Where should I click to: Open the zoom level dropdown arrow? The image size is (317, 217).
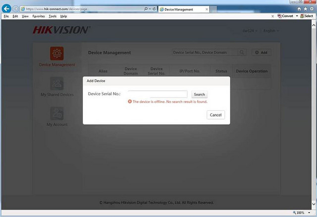pos(309,213)
